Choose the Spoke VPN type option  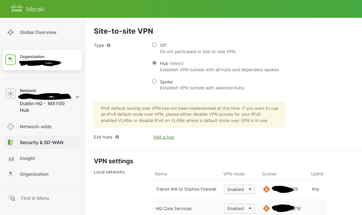coord(154,81)
